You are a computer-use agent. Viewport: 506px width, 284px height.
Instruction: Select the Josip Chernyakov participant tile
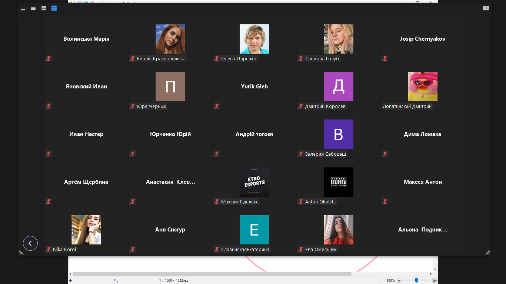[x=422, y=39]
